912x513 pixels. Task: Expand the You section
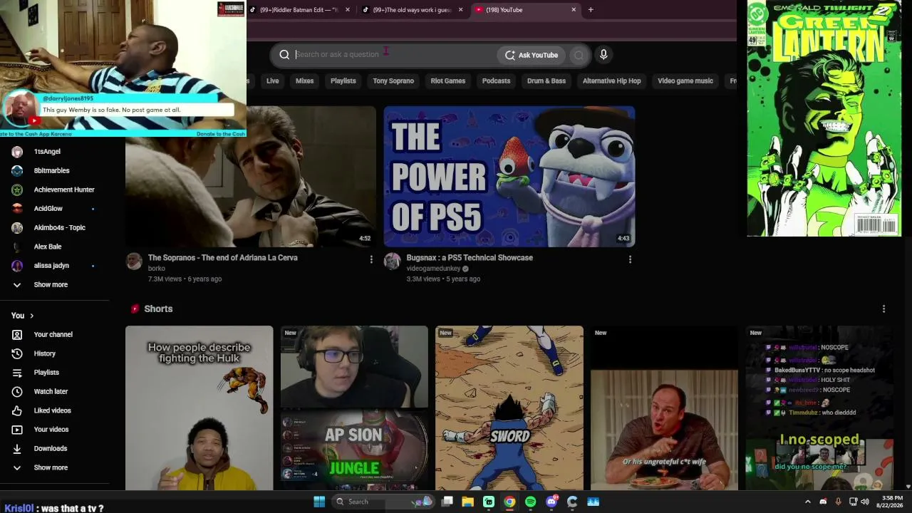[x=22, y=316]
